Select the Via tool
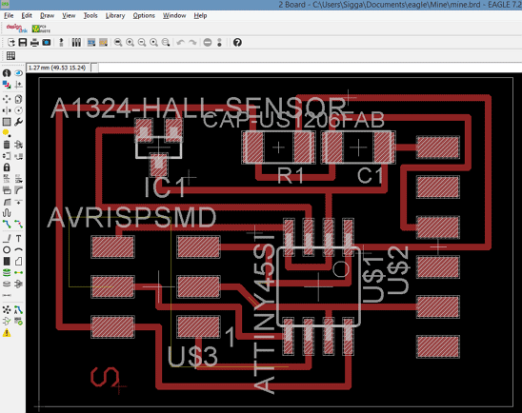Viewport: 522px width, 413px height. point(7,273)
